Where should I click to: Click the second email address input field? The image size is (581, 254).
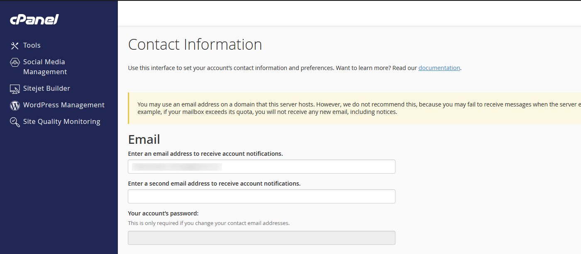tap(261, 196)
